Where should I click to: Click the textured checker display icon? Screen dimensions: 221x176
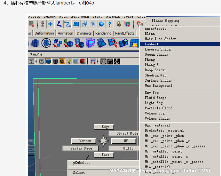click(62, 61)
